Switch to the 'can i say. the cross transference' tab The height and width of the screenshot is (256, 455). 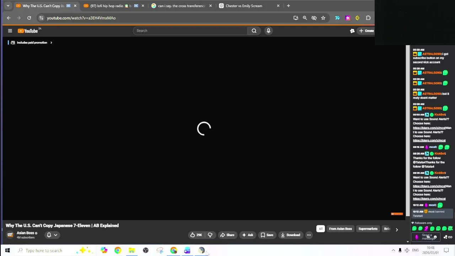[181, 6]
